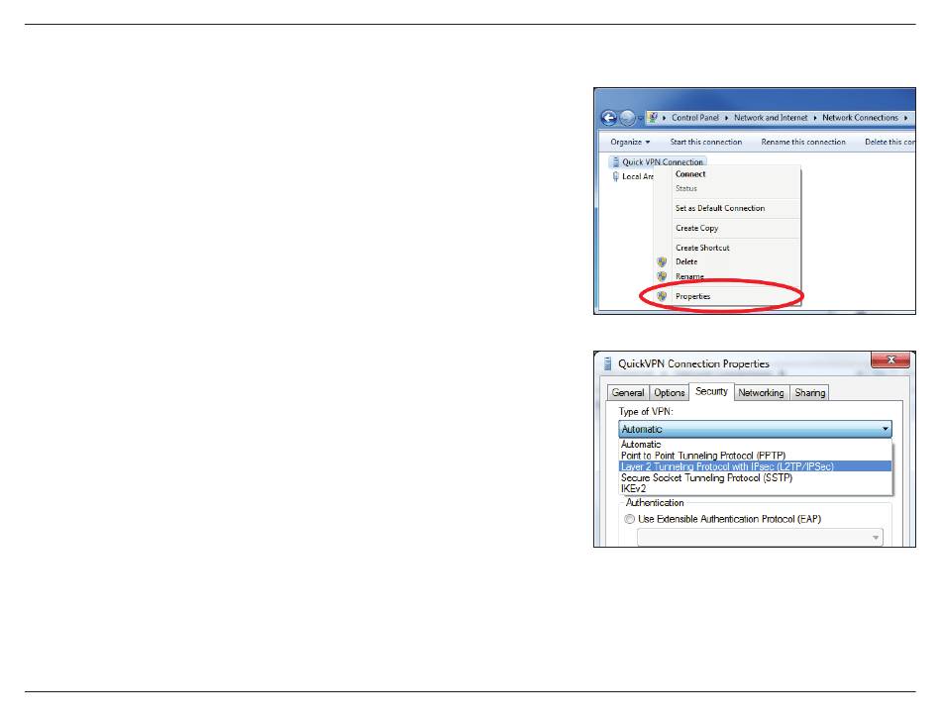Image resolution: width=941 pixels, height=718 pixels.
Task: Click the Quick VPN Connection icon
Action: pos(614,162)
